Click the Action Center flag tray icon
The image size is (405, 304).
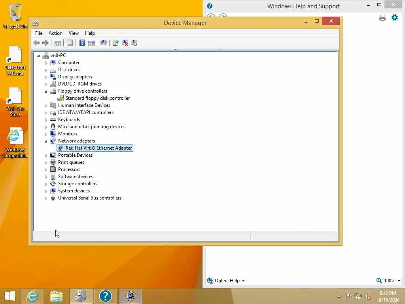[348, 296]
